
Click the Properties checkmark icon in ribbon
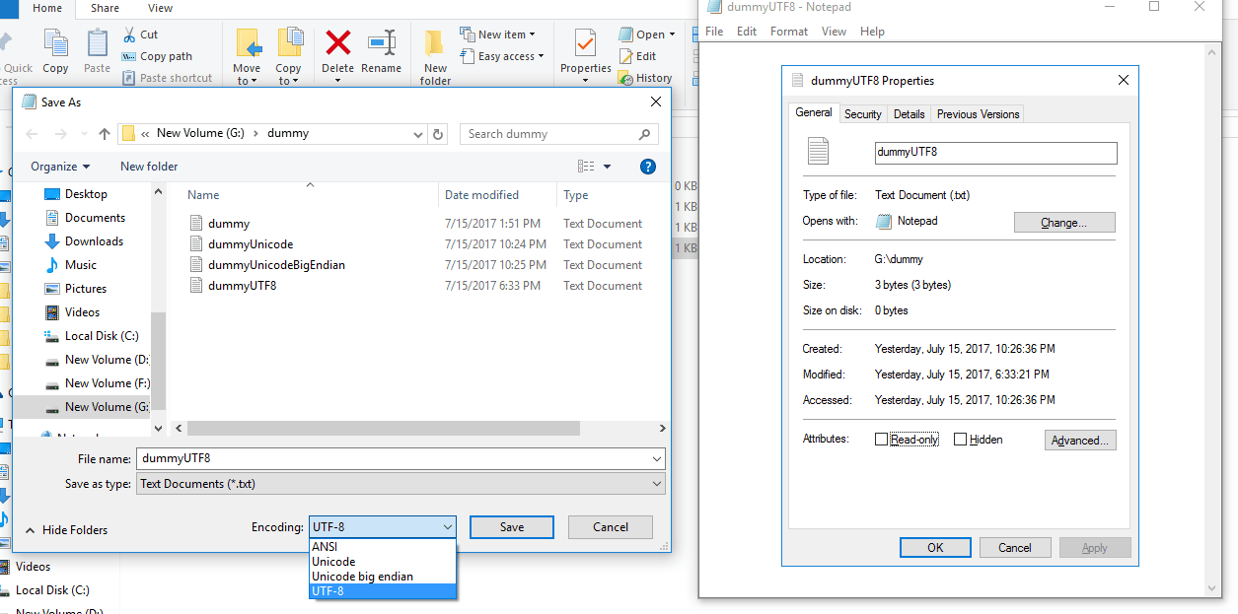pos(585,44)
